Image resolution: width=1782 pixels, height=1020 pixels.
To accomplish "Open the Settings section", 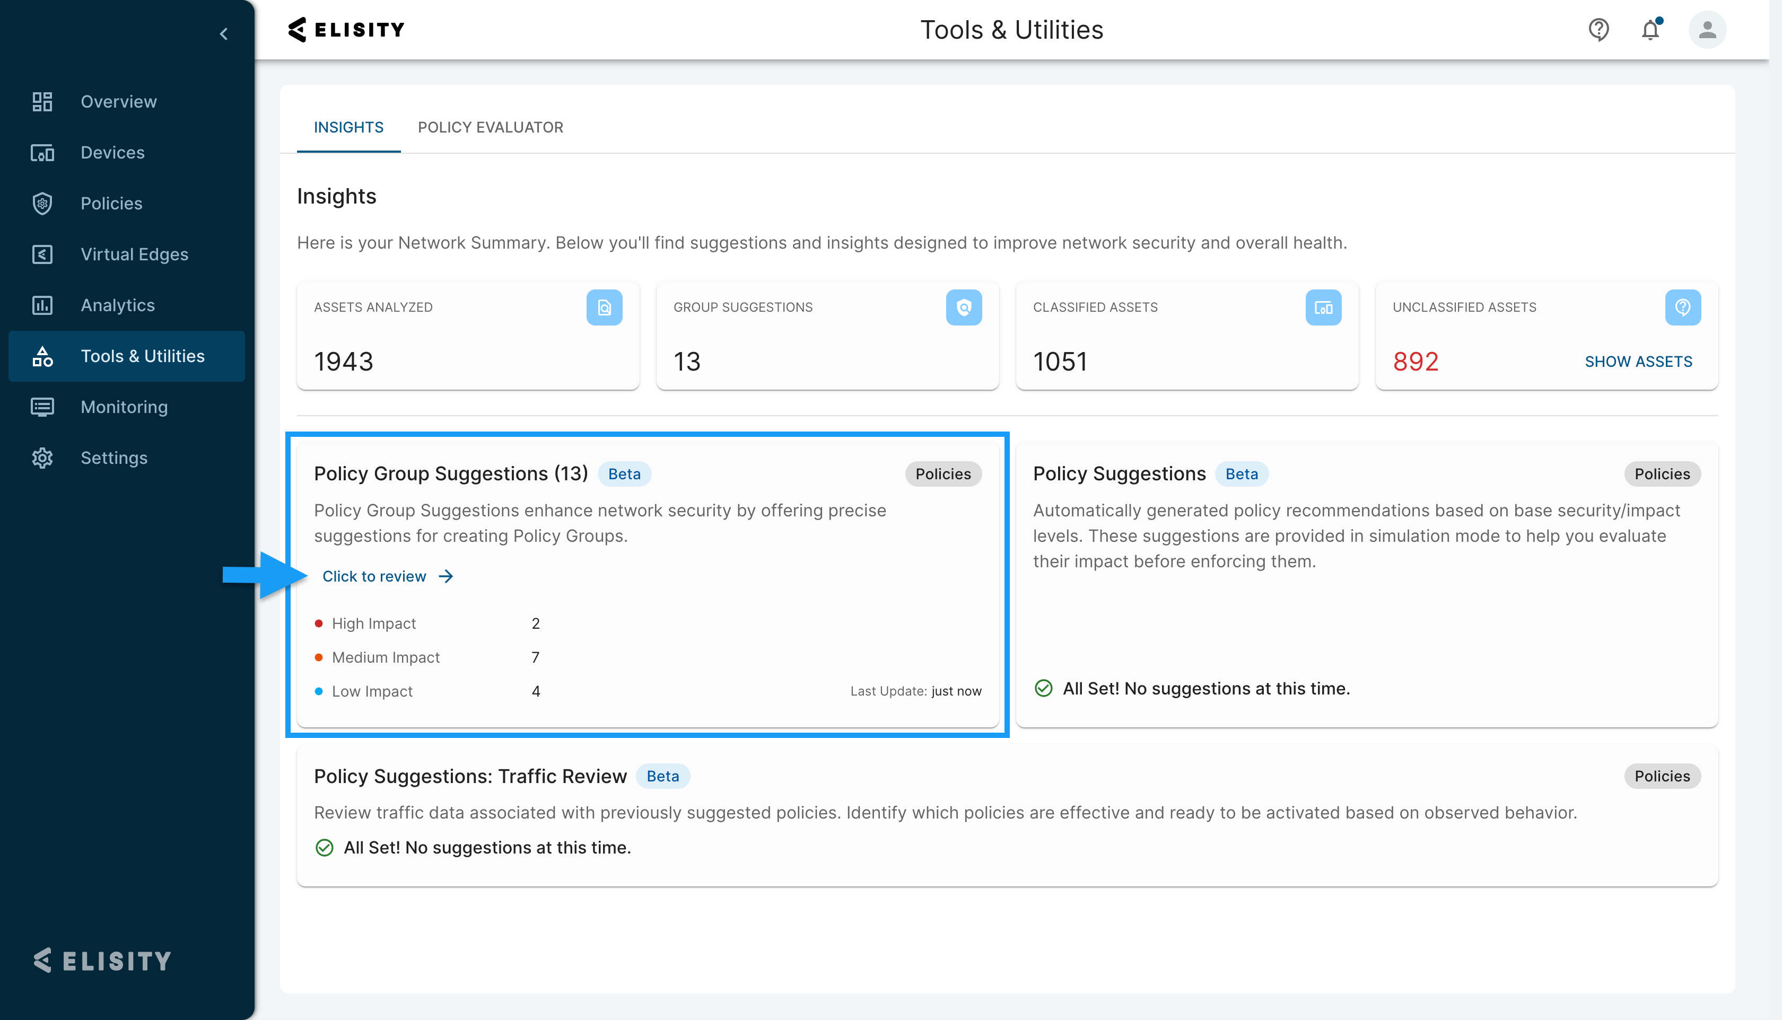I will point(126,458).
